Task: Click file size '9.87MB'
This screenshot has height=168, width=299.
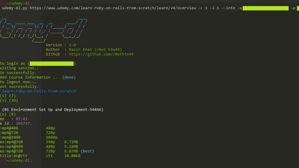Action: [x=71, y=151]
